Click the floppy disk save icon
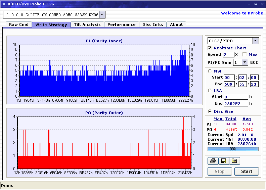 [x=223, y=161]
